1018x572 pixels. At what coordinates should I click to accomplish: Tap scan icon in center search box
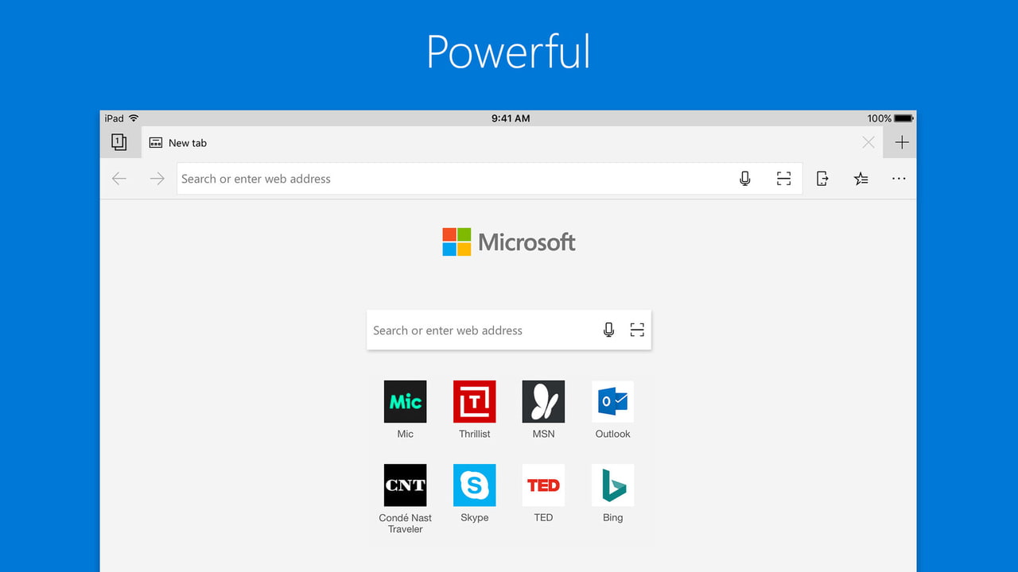pyautogui.click(x=637, y=330)
